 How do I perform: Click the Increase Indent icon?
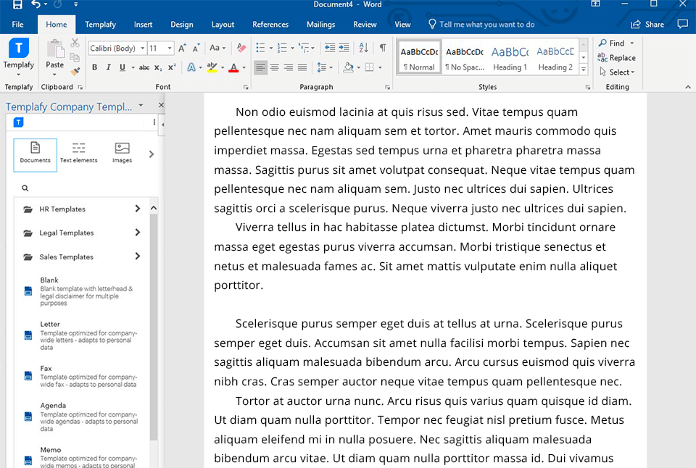344,49
